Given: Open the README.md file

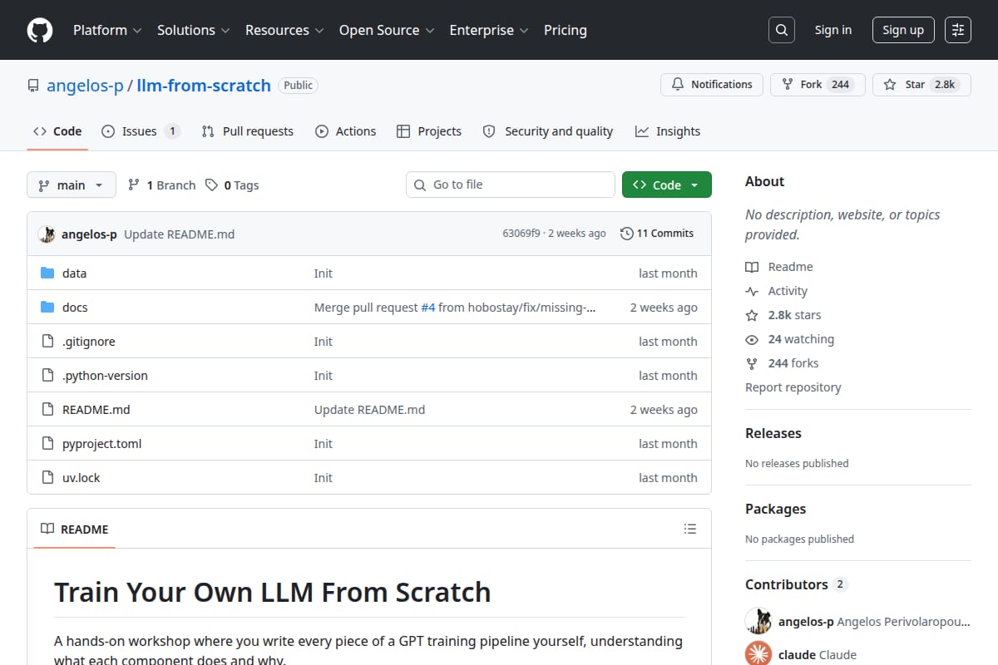Looking at the screenshot, I should point(96,410).
